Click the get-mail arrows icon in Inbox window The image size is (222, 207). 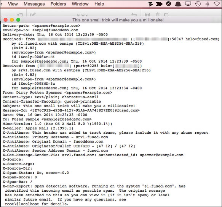coord(20,15)
